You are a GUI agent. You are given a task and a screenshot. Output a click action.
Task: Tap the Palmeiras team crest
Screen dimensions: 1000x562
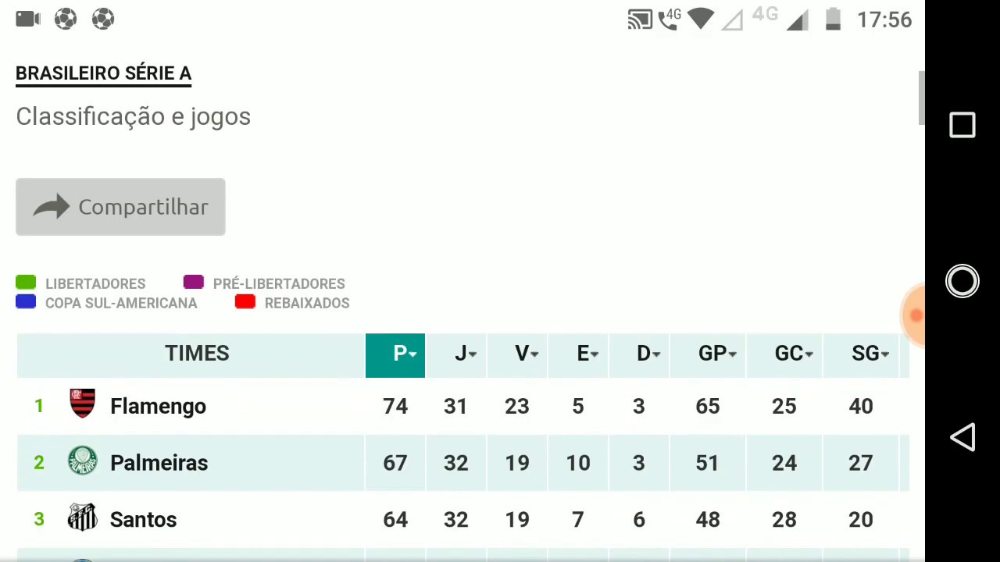82,461
